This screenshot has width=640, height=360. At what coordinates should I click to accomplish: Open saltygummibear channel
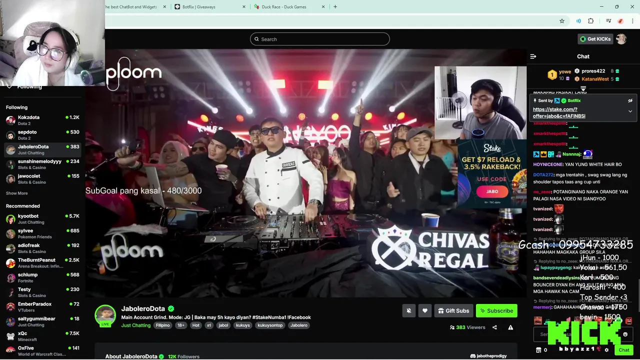point(42,321)
